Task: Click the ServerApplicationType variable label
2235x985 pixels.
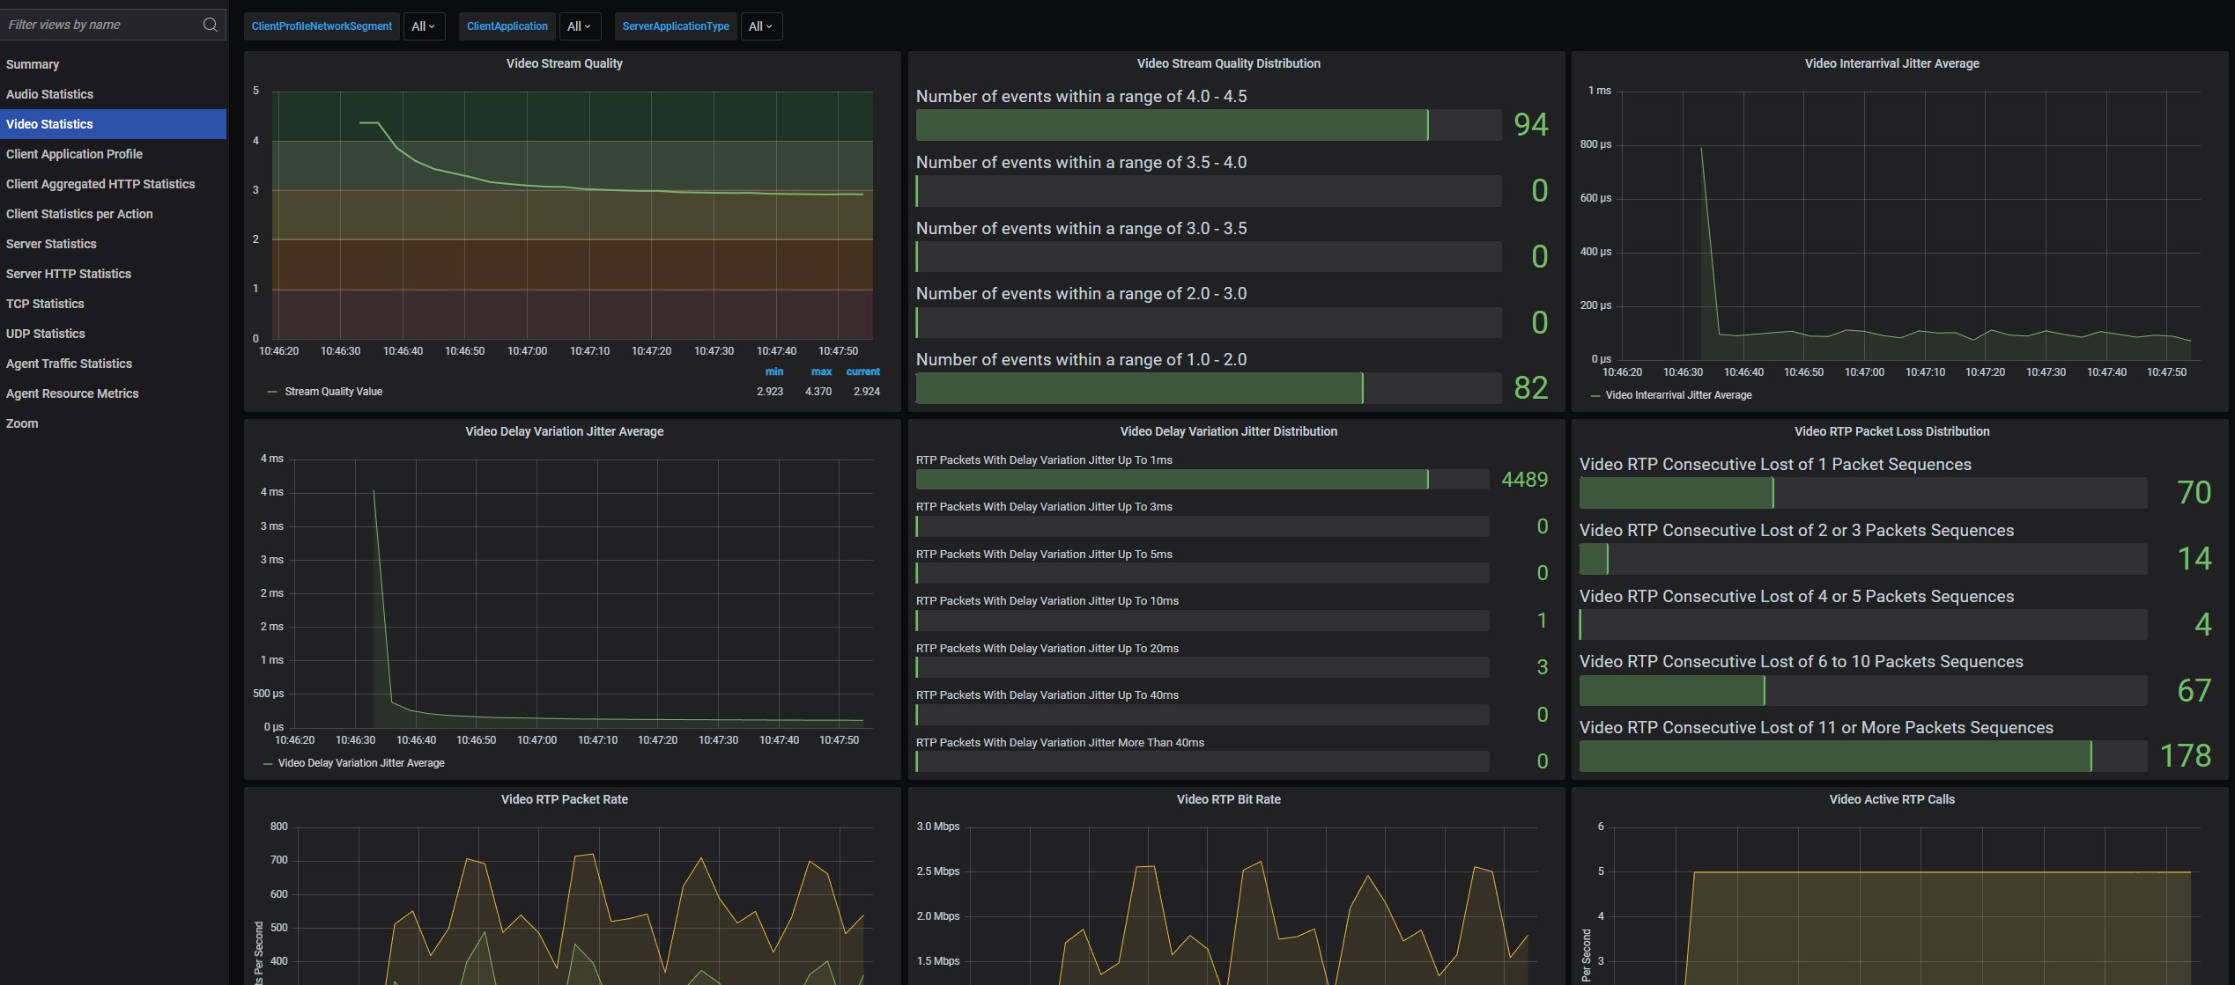Action: [x=675, y=26]
